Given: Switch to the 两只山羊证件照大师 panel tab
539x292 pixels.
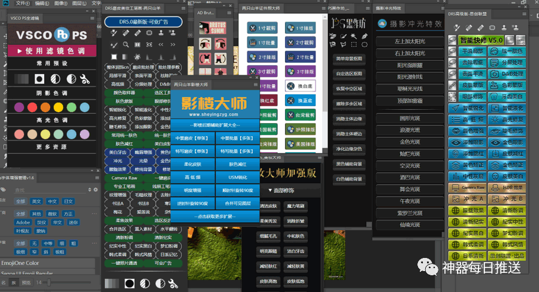Looking at the screenshot, I should point(261,8).
